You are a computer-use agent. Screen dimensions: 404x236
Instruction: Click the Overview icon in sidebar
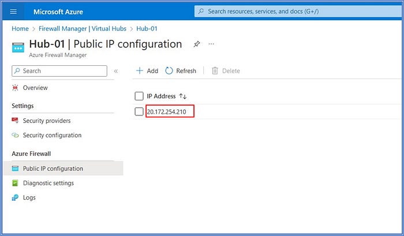(x=15, y=88)
